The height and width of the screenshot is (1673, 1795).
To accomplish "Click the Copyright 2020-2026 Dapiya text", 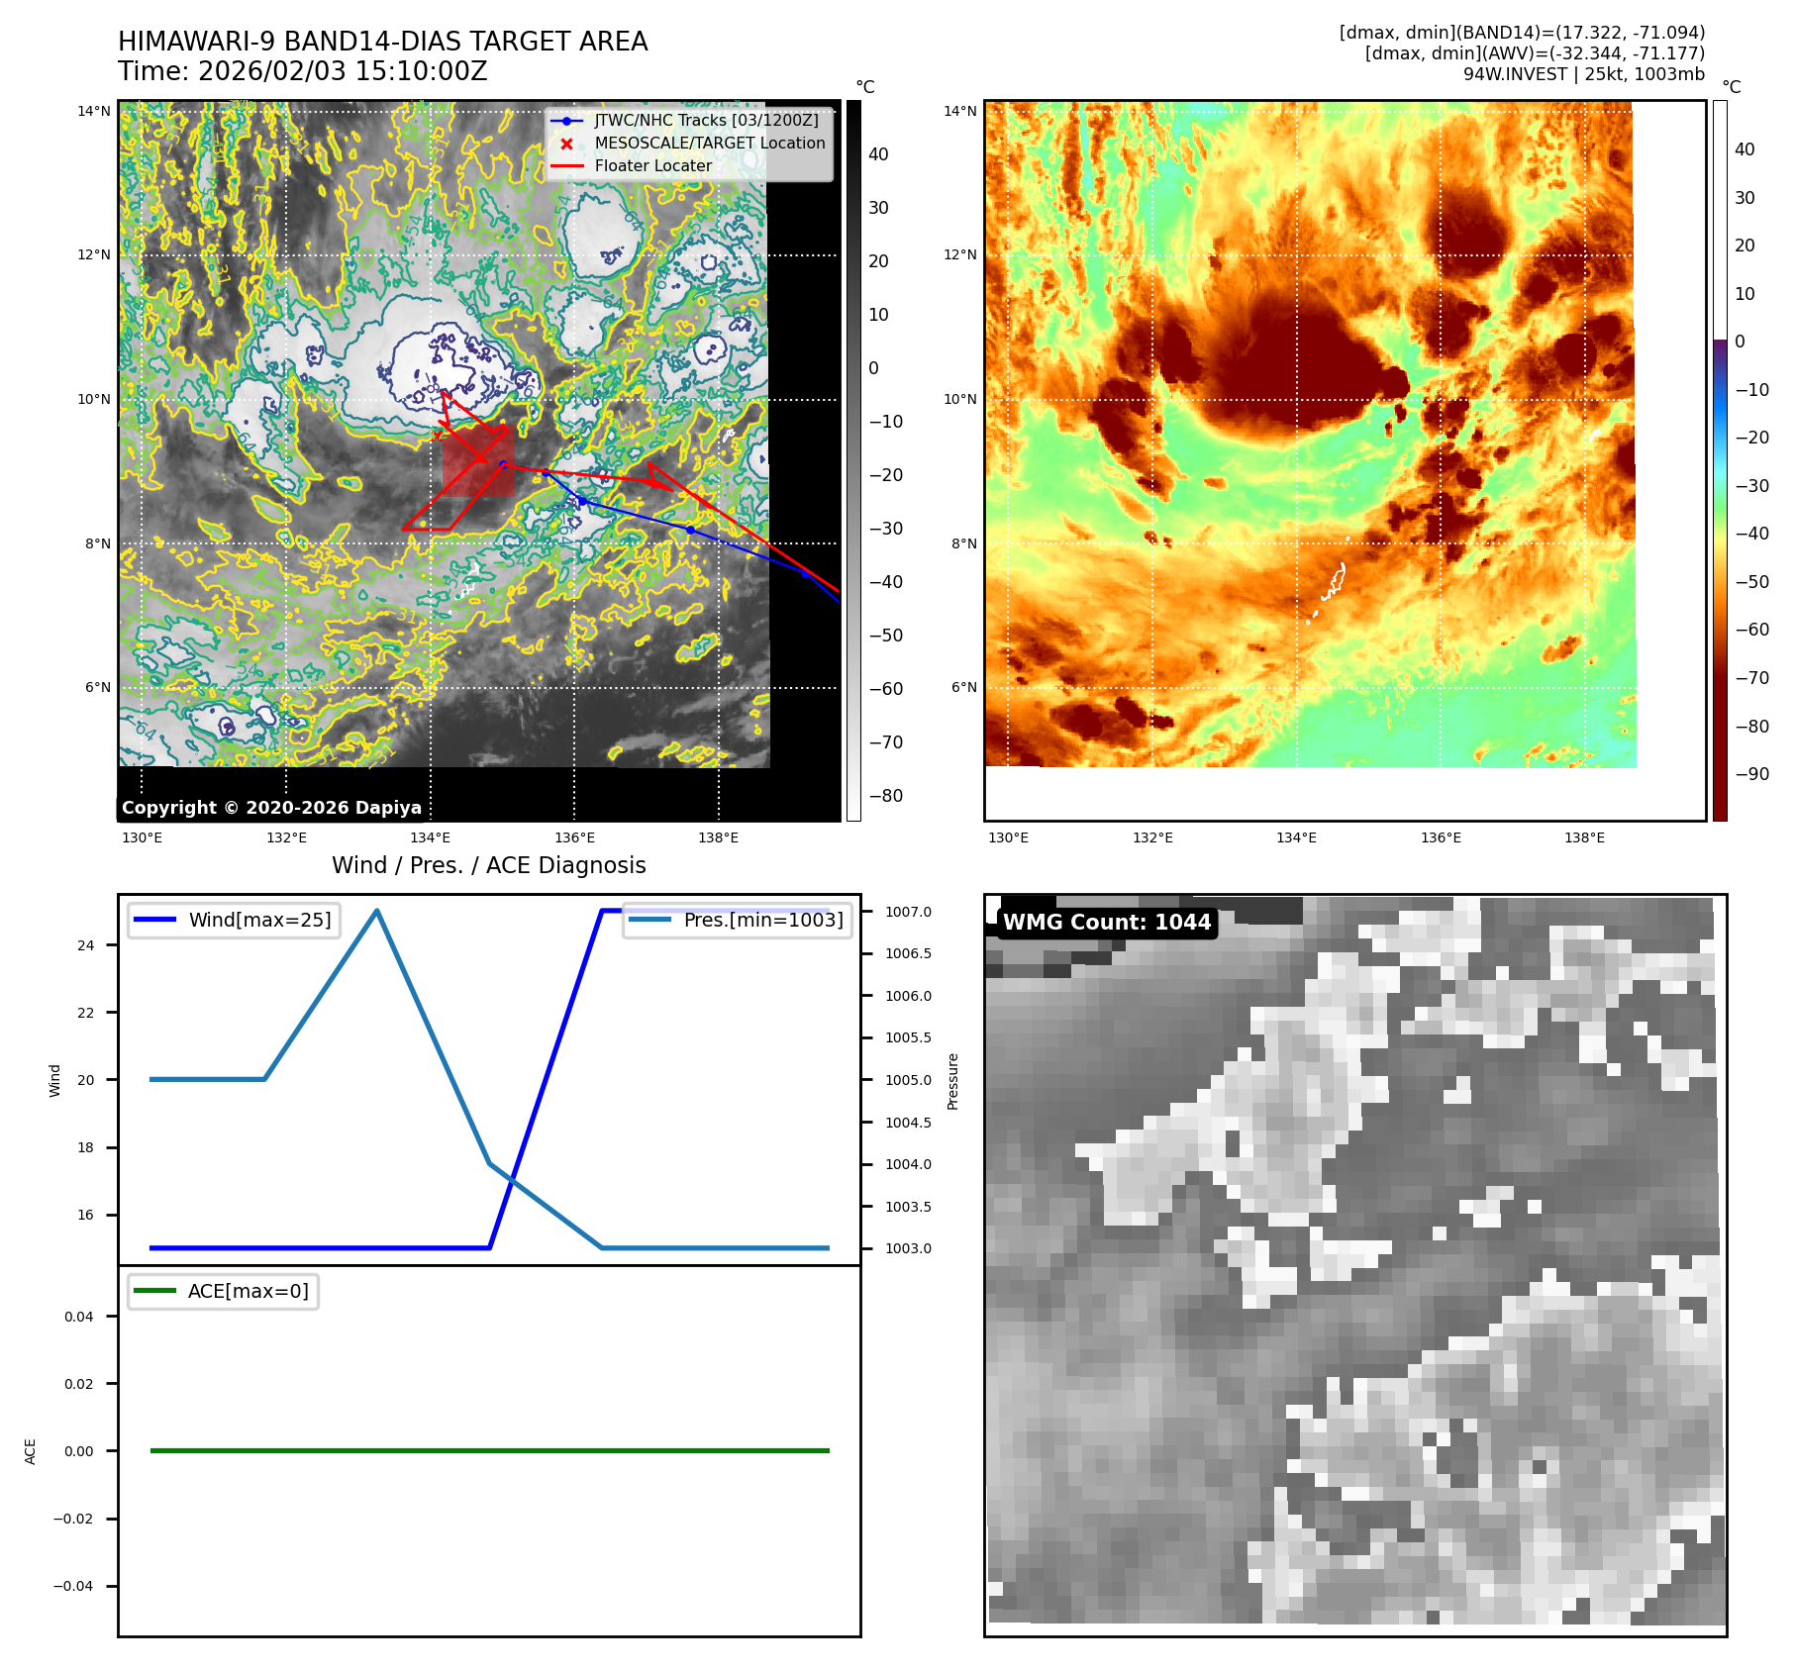I will tap(271, 808).
